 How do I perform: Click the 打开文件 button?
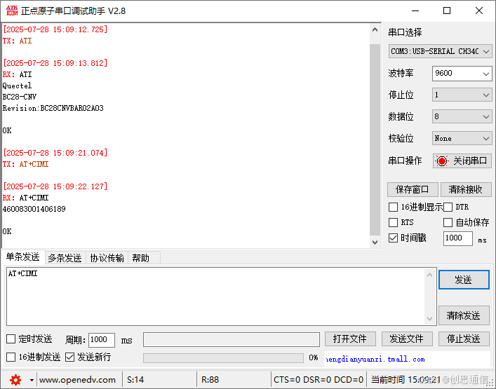coord(350,339)
